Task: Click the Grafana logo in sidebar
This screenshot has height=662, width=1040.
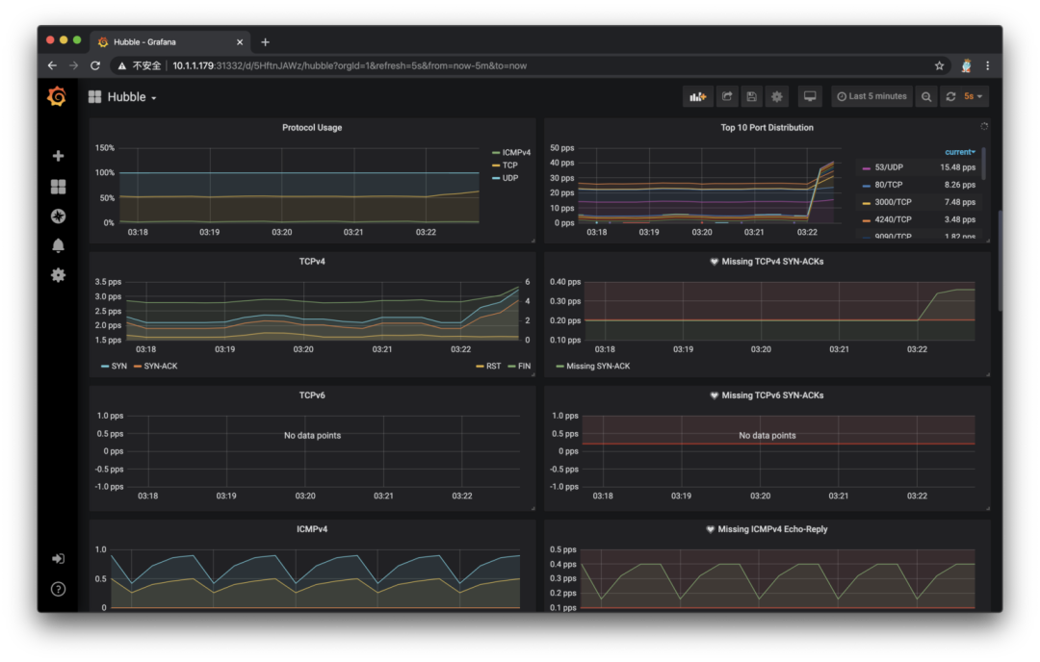Action: coord(58,96)
